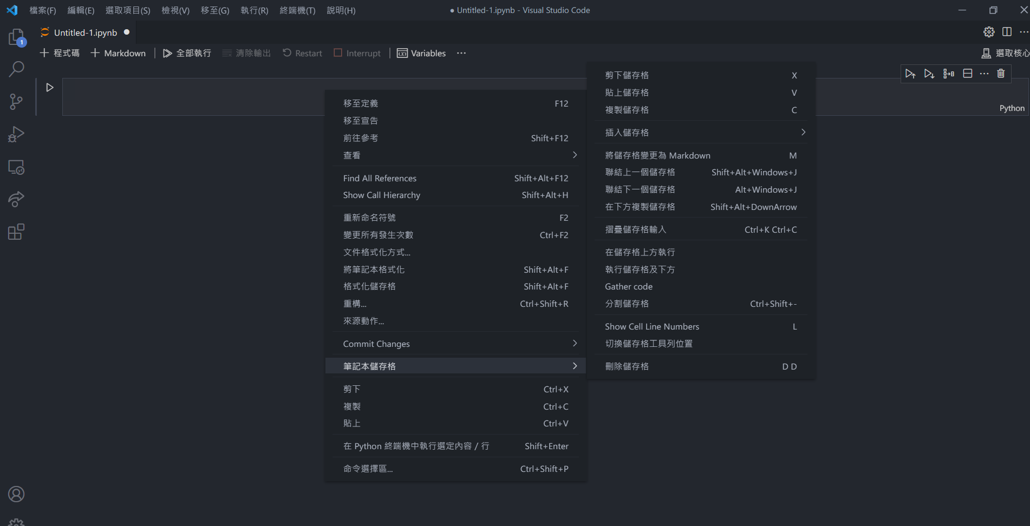Image resolution: width=1030 pixels, height=526 pixels.
Task: Choose 將儲存格變更為 Markdown
Action: coord(701,155)
